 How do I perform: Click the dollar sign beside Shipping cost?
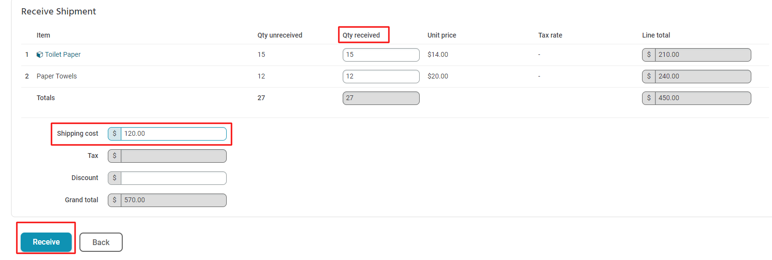tap(115, 134)
